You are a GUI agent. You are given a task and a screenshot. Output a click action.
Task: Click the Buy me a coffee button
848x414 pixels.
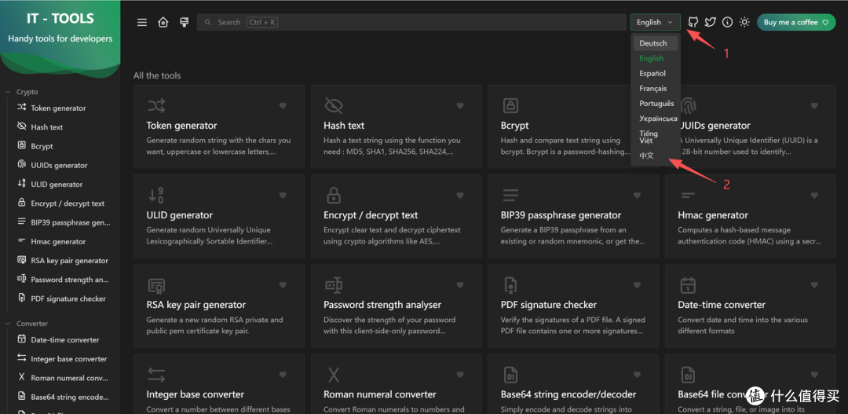[x=796, y=22]
